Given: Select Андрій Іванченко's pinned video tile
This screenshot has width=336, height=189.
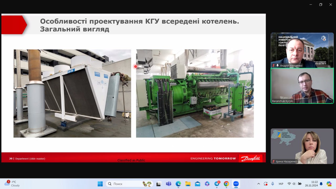Looking at the screenshot, I should click(302, 50).
